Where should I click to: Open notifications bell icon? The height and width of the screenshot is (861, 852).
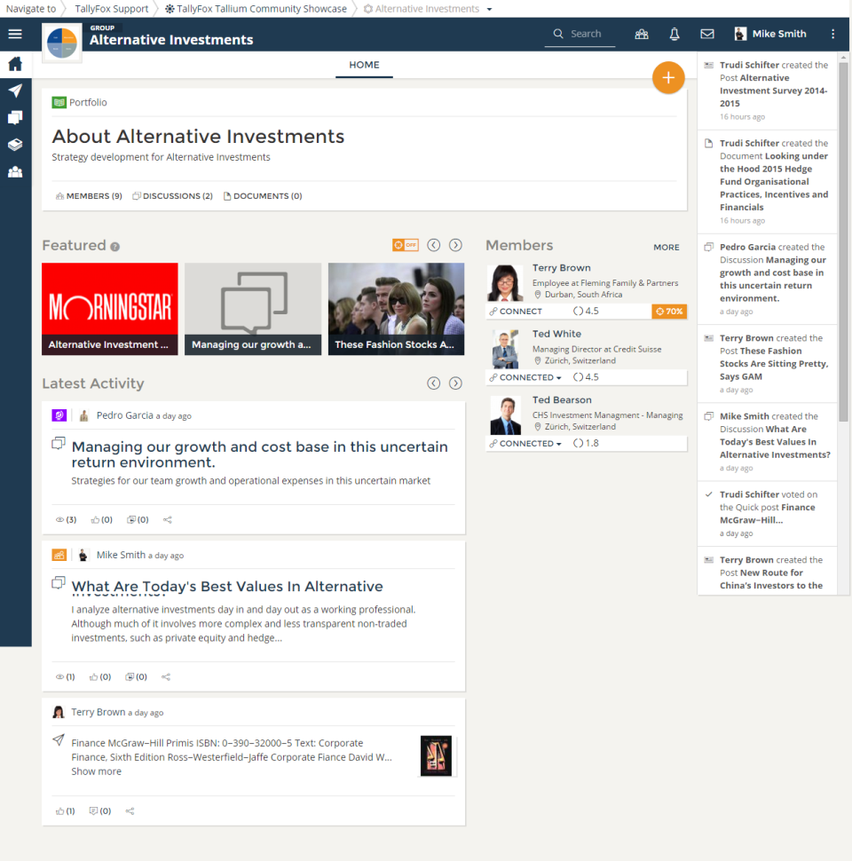(x=674, y=34)
